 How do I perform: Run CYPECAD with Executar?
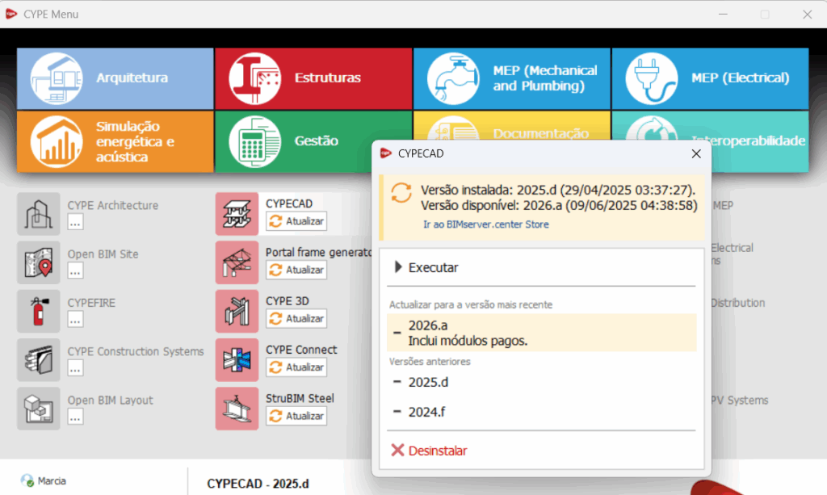click(541, 268)
